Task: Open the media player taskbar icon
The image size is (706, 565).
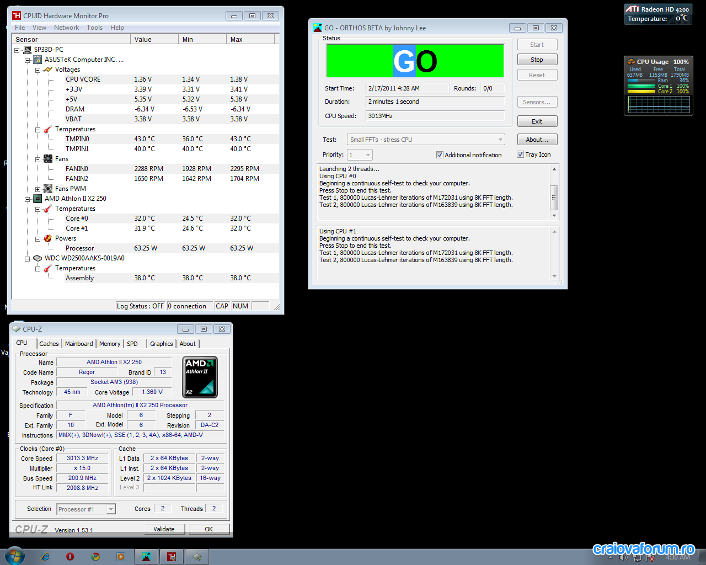Action: click(x=121, y=557)
